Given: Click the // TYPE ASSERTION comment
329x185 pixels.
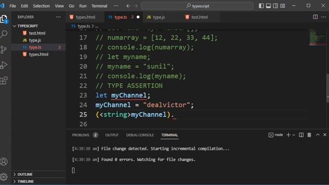Looking at the screenshot, I should click(x=129, y=86).
